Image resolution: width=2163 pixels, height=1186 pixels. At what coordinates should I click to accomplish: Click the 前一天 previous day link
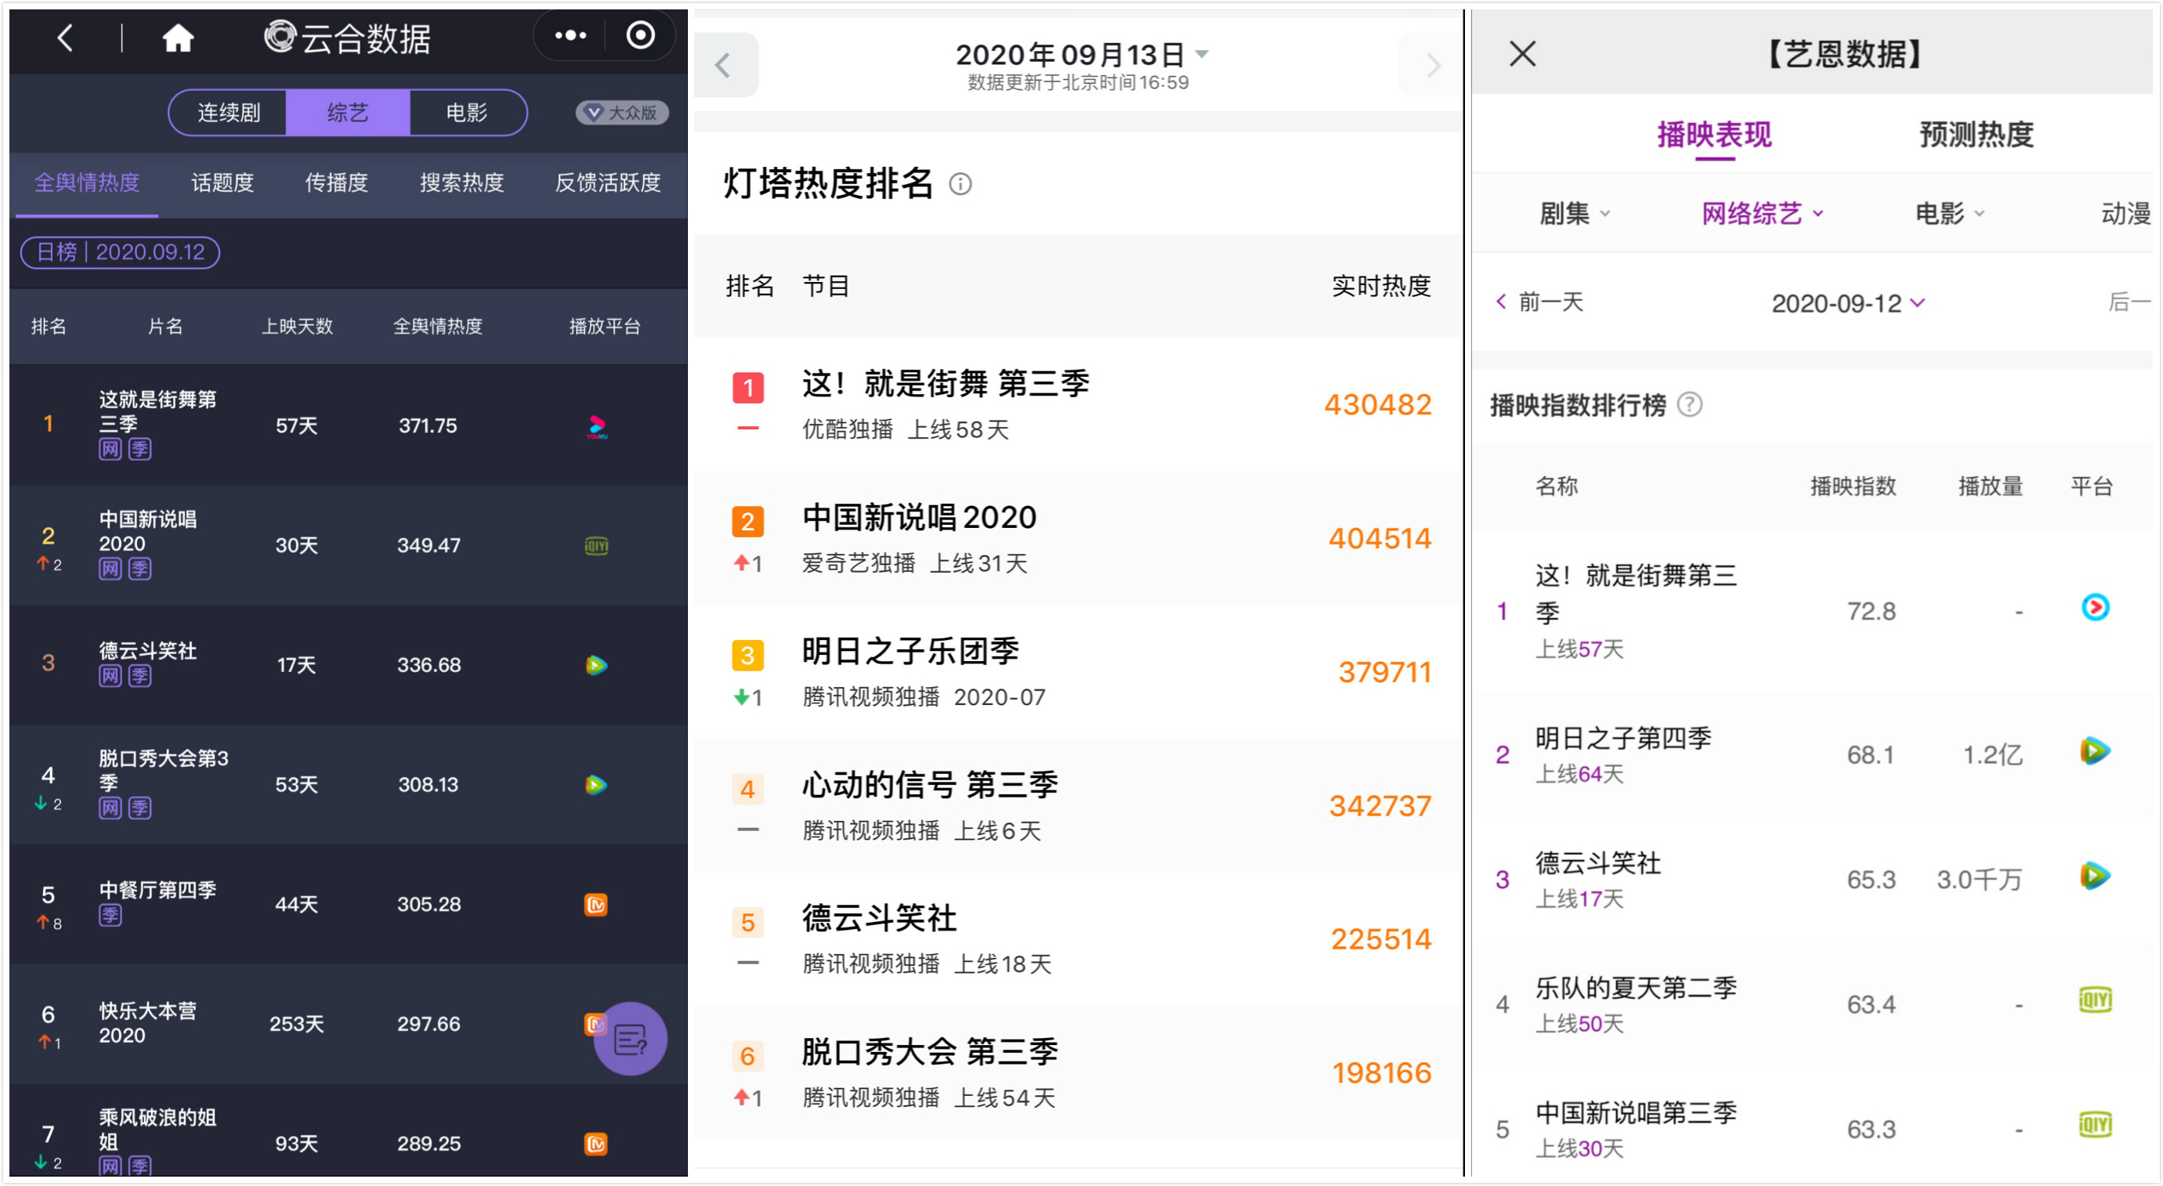click(x=1540, y=302)
